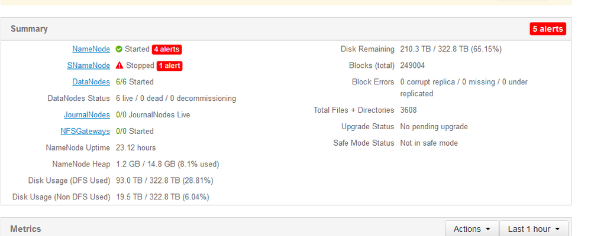Open the JournalNodes link
This screenshot has width=591, height=236.
coord(87,115)
